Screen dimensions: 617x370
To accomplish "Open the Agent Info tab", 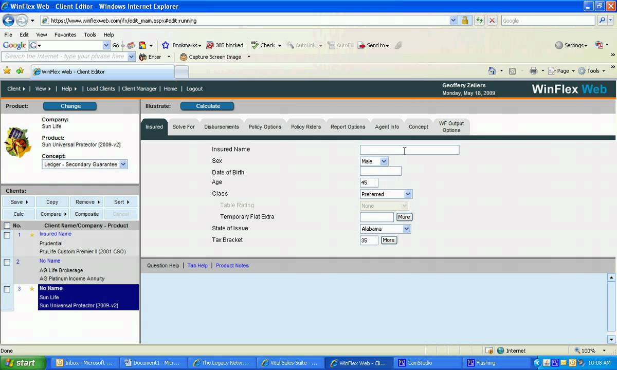I will click(387, 127).
